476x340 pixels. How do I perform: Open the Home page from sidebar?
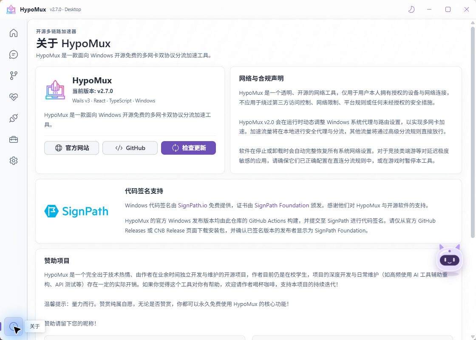[13, 33]
